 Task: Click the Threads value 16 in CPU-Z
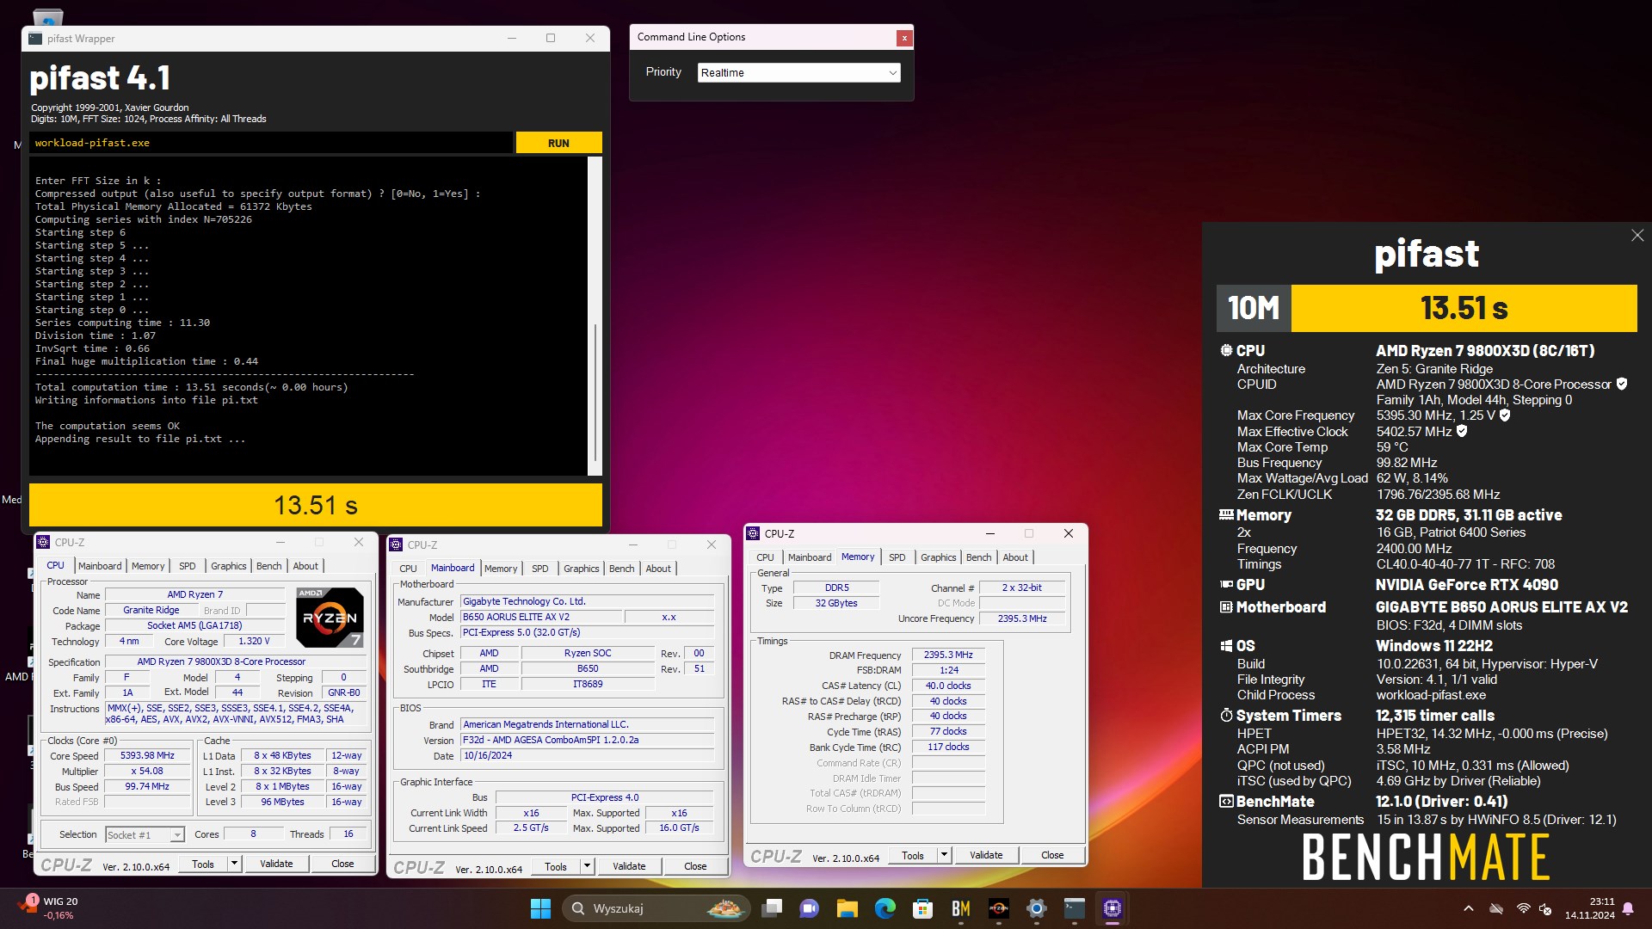(x=348, y=834)
